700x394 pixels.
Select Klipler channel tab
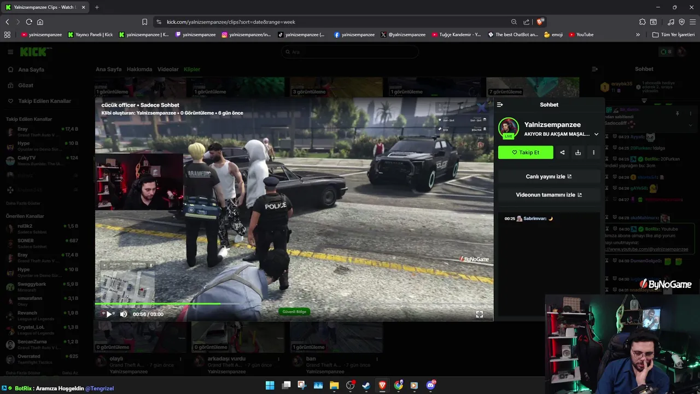192,69
